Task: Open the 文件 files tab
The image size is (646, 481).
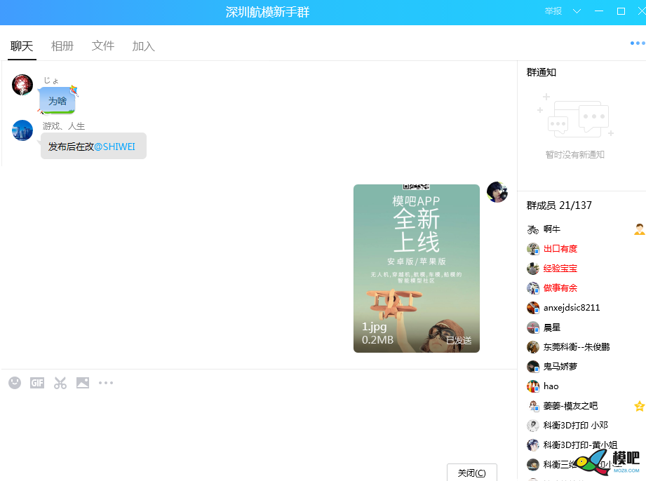Action: [x=103, y=46]
